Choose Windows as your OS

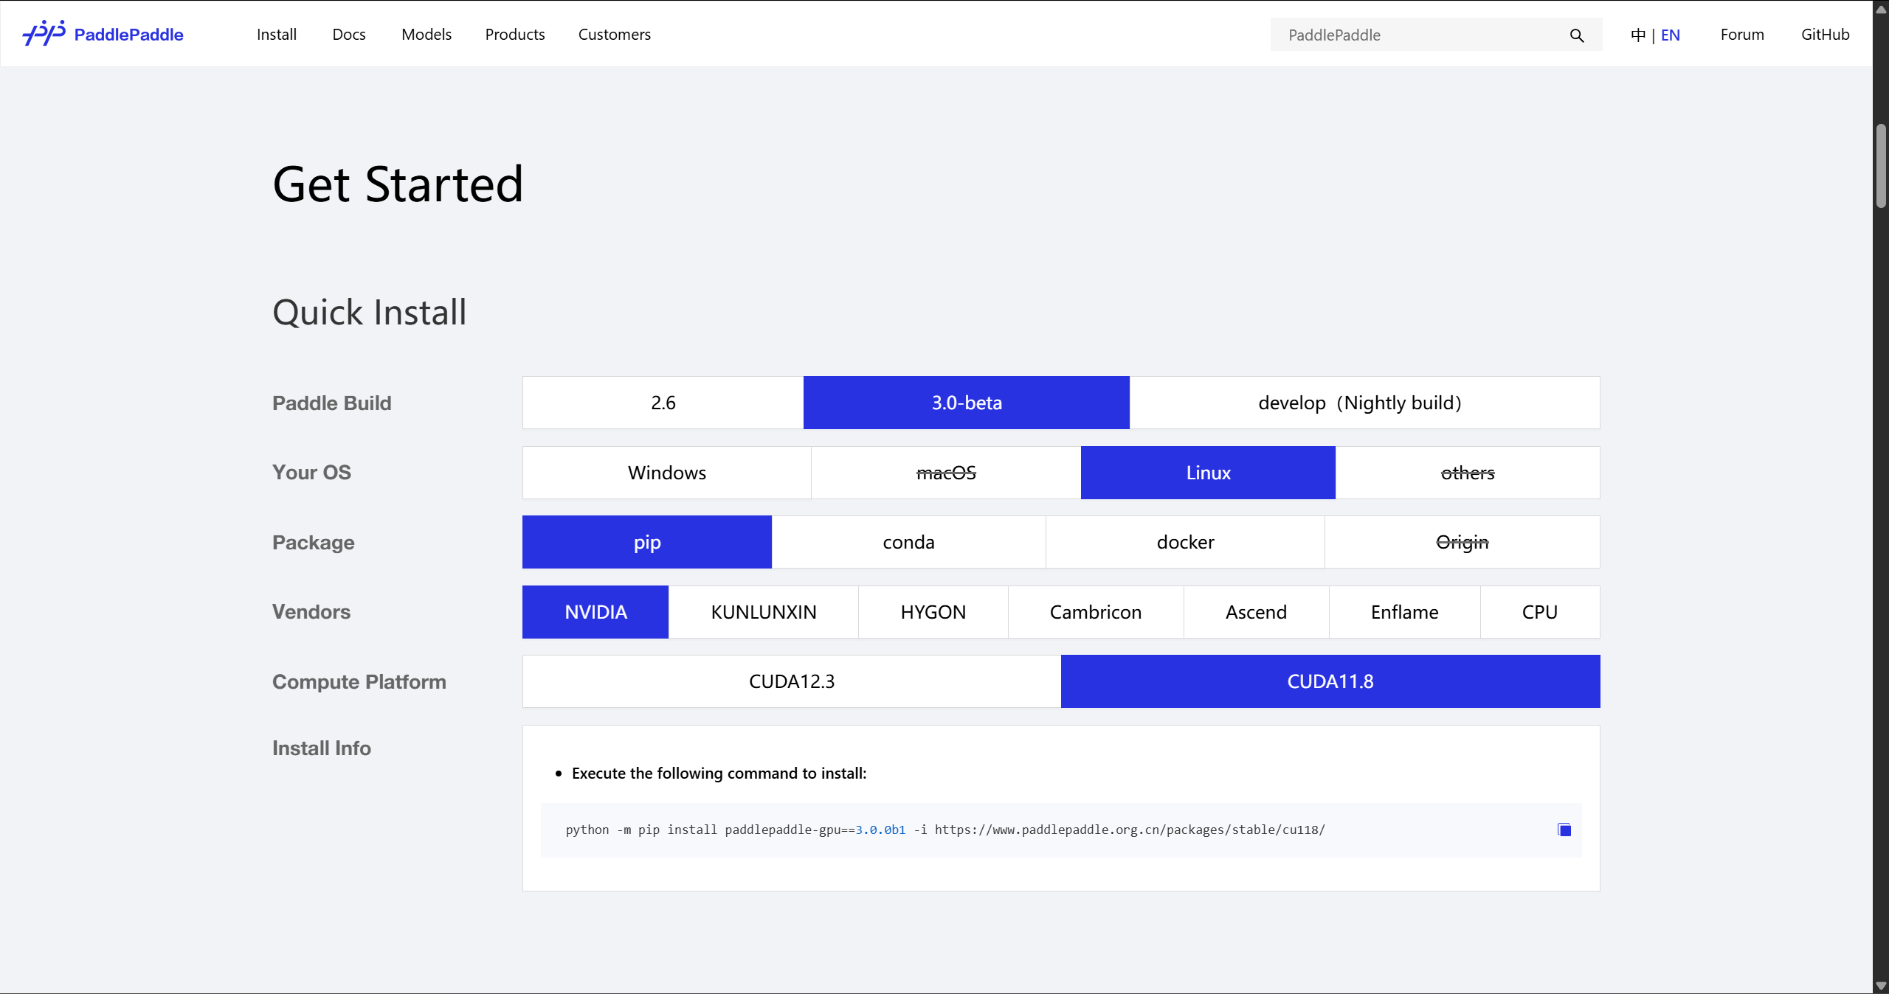click(666, 473)
